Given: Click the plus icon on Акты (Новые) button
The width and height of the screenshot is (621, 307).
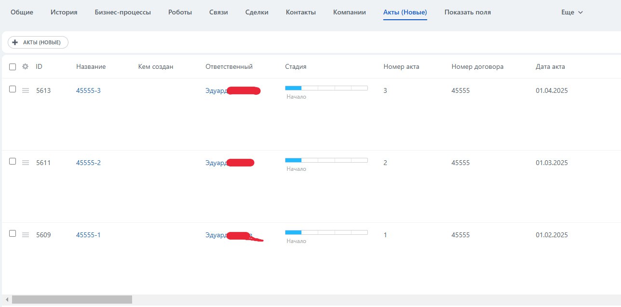Looking at the screenshot, I should click(x=15, y=42).
